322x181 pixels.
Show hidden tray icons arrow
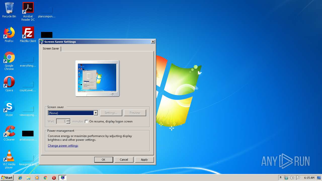(x=280, y=177)
